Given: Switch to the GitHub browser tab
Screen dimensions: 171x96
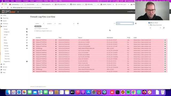Looking at the screenshot, I should pyautogui.click(x=77, y=5).
